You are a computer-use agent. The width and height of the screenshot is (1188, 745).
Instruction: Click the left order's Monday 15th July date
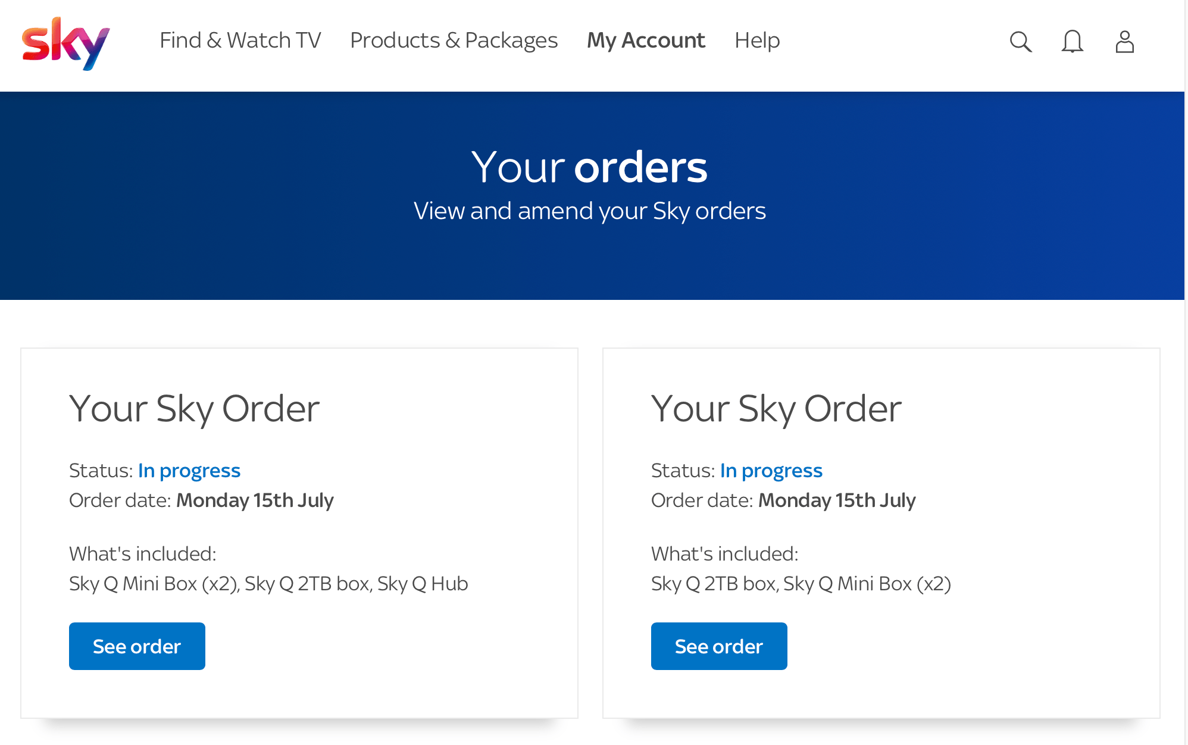(x=255, y=500)
